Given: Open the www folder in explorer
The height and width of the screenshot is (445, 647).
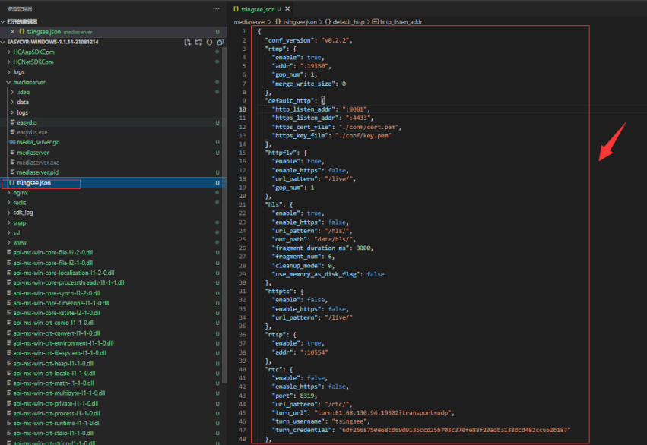Looking at the screenshot, I should 20,243.
